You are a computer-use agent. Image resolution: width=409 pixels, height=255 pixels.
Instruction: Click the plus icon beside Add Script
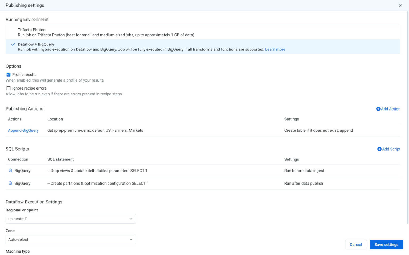point(379,149)
